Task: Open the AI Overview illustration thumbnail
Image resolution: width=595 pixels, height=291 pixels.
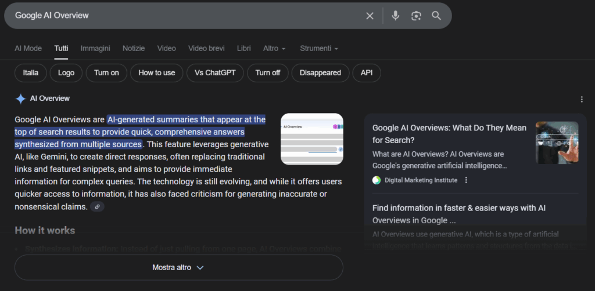Action: (x=312, y=139)
